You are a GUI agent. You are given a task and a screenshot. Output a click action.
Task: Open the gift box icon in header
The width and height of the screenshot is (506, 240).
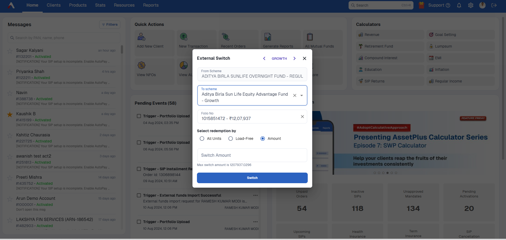421,5
